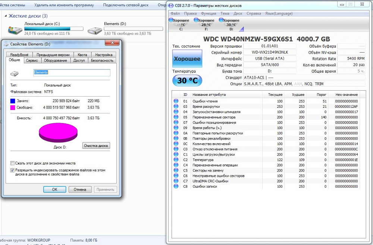Switch to the 'Безопасность' tab
This screenshot has width=373, height=245.
point(102,60)
